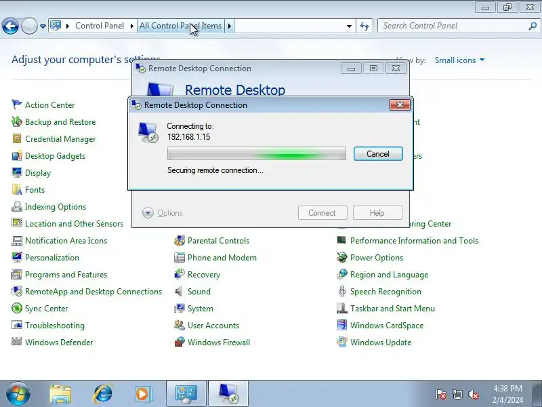Click the Forward navigation button
This screenshot has width=542, height=407.
pyautogui.click(x=29, y=26)
